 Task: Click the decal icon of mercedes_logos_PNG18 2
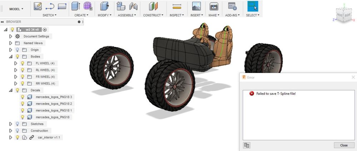coord(29,104)
